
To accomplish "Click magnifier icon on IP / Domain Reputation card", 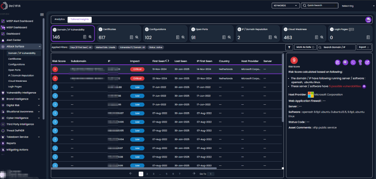I will point(276,37).
